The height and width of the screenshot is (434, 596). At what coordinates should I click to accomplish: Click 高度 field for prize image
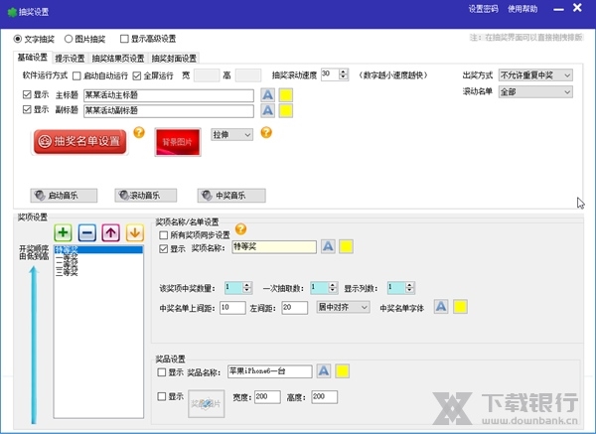point(324,397)
